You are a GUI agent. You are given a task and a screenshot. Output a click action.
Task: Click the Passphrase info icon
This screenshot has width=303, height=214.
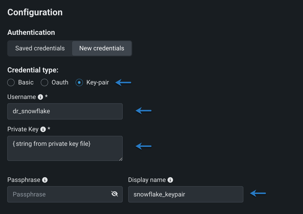(45, 180)
